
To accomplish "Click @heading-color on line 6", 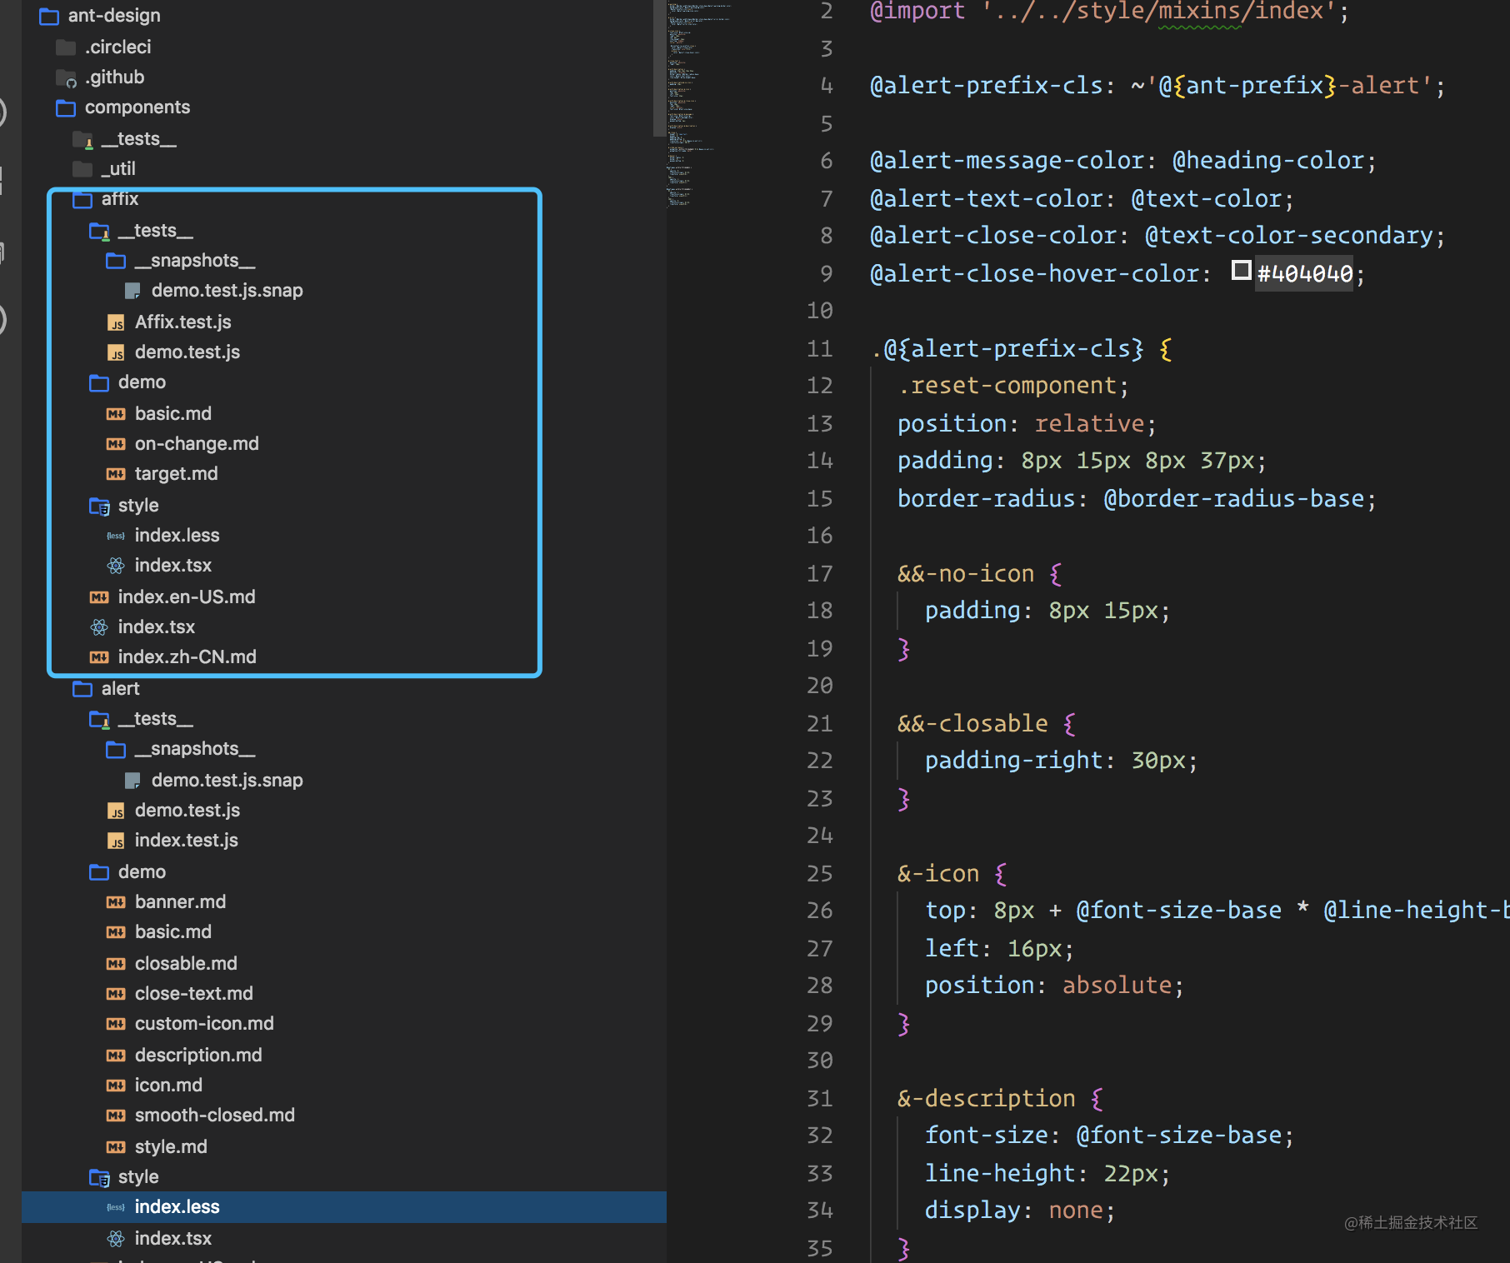I will click(1268, 160).
